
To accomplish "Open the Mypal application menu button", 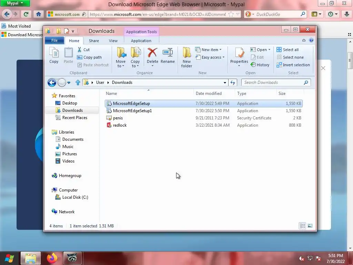I will pyautogui.click(x=15, y=3).
